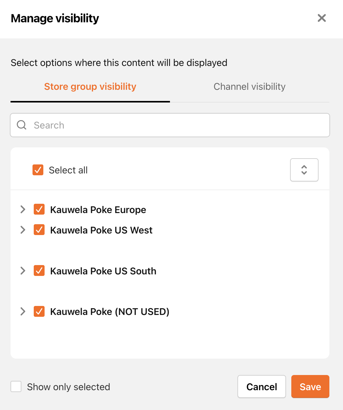This screenshot has width=343, height=410.
Task: Expand Kauwela Poke (NOT USED) group
Action: [x=23, y=311]
